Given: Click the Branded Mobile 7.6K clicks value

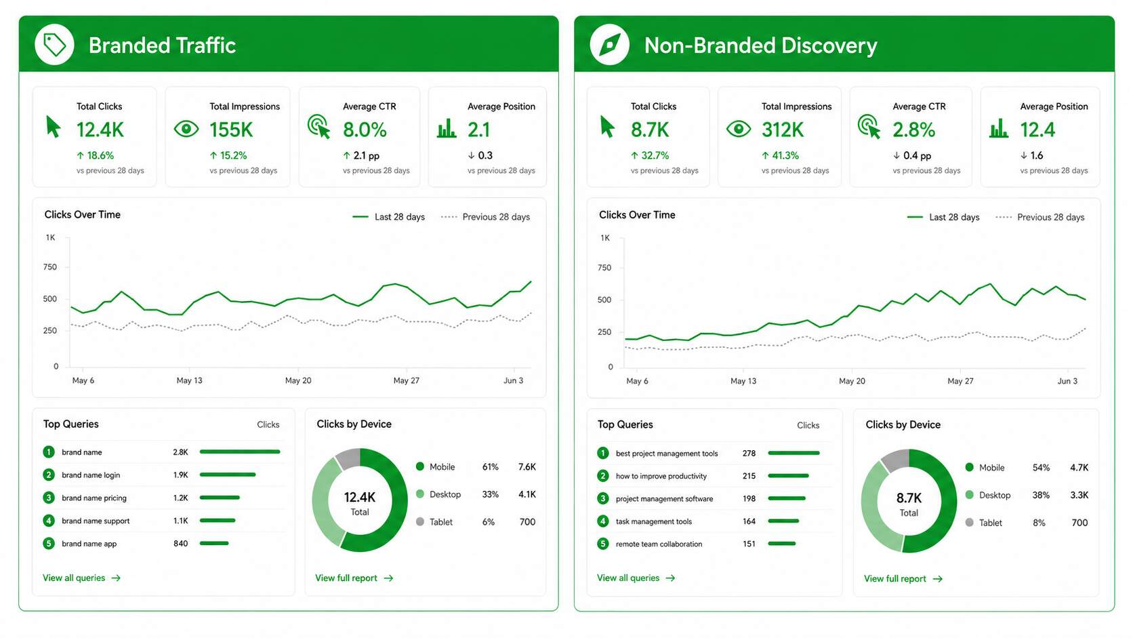Looking at the screenshot, I should tap(527, 466).
